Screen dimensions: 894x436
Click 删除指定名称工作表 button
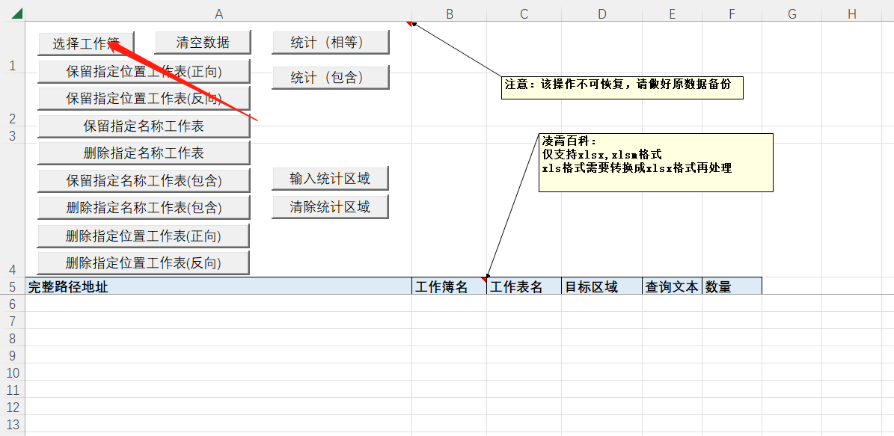click(x=144, y=153)
